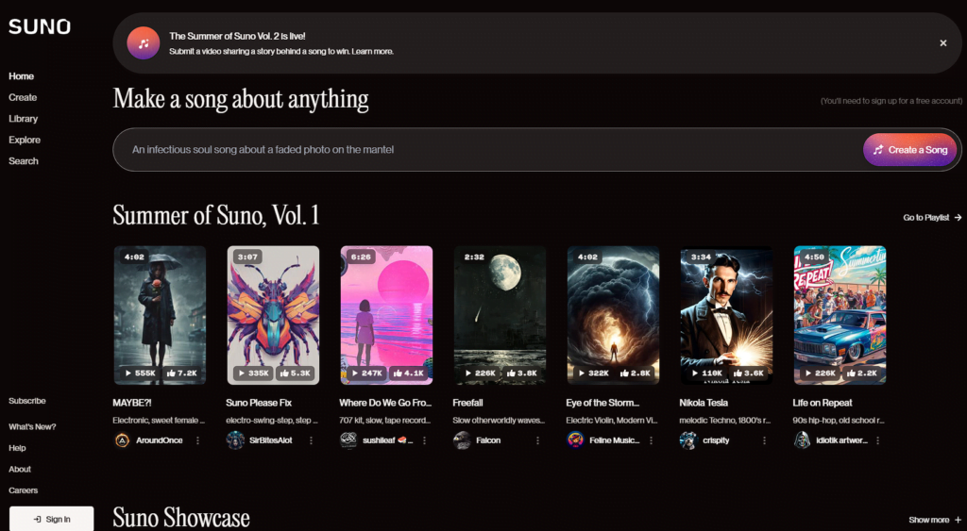967x531 pixels.
Task: Open the Life on Repeat cover thumbnail
Action: click(x=840, y=315)
